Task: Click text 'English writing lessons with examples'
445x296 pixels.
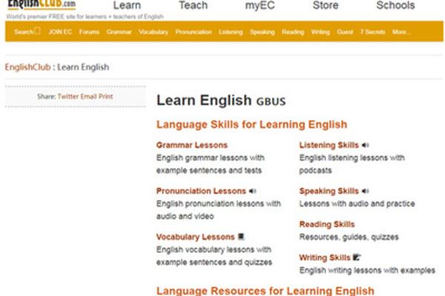Action: [367, 271]
